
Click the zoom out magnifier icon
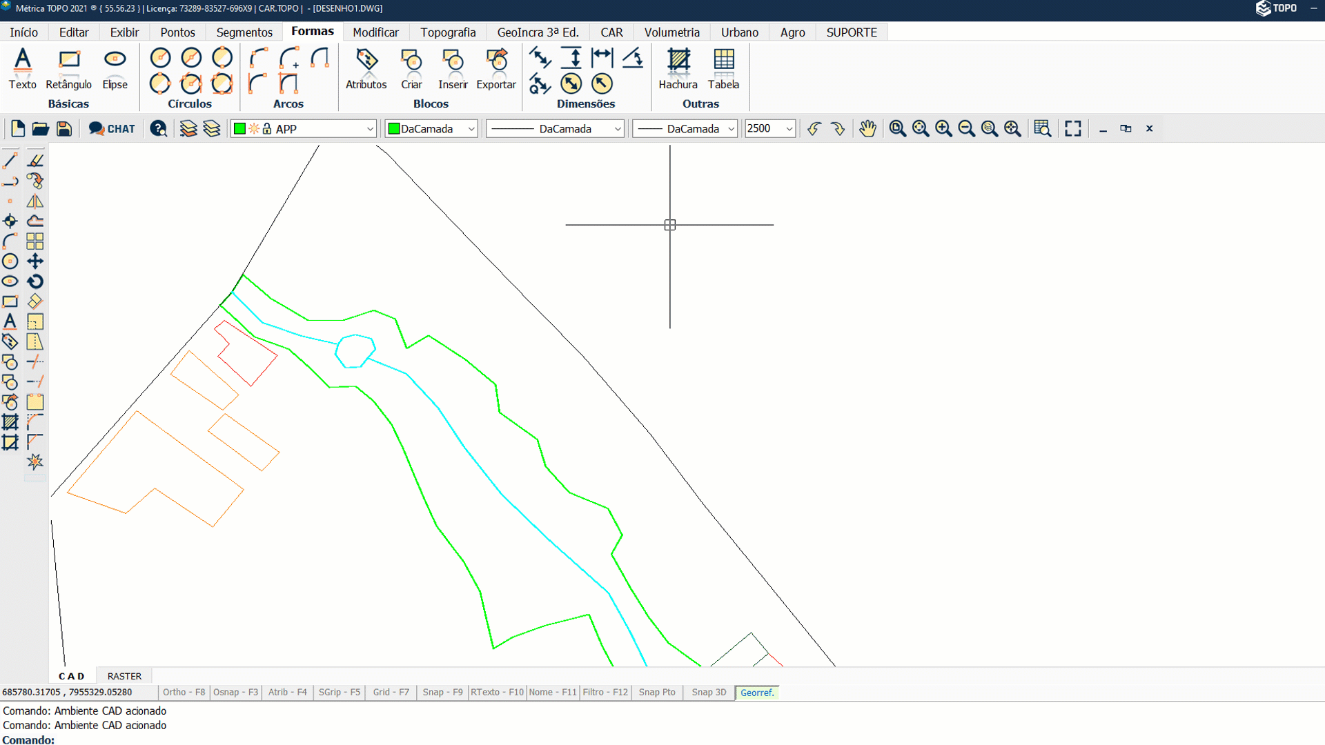(x=967, y=128)
